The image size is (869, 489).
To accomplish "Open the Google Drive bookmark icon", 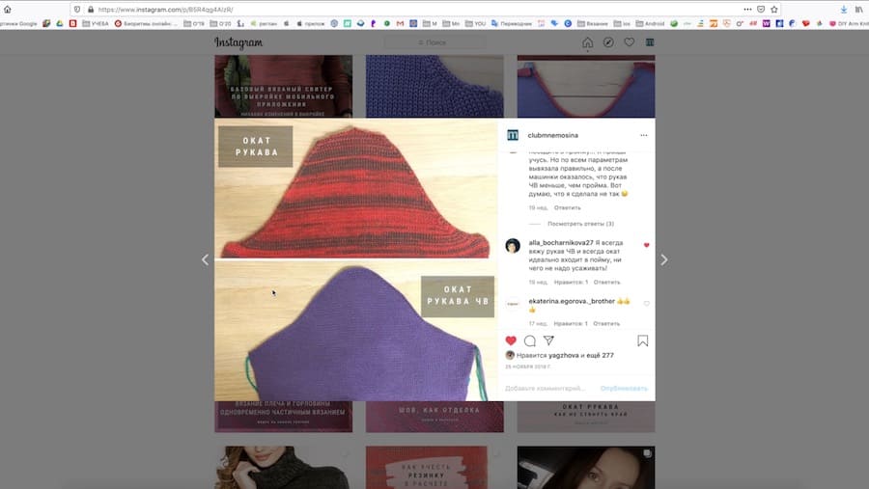I will click(59, 24).
